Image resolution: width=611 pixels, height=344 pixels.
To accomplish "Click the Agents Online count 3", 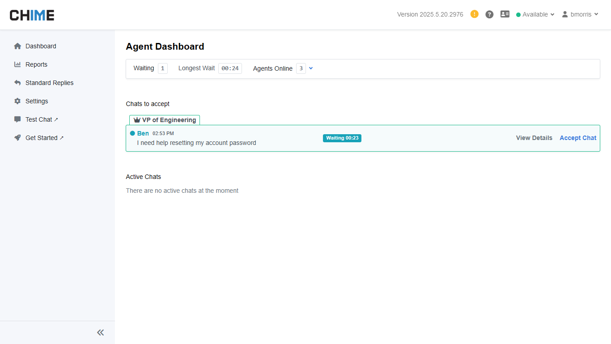I will (301, 68).
